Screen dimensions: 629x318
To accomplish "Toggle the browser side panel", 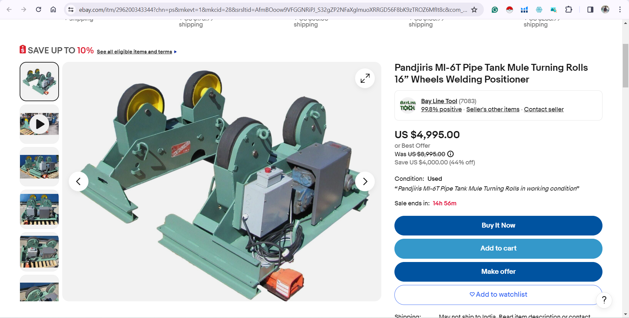I will [x=590, y=9].
